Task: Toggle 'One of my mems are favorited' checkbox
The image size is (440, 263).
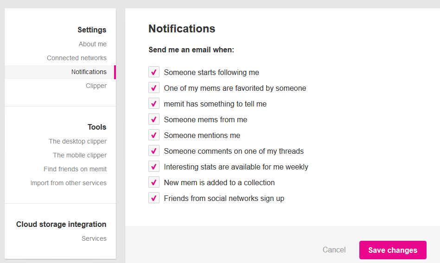Action: [x=154, y=88]
